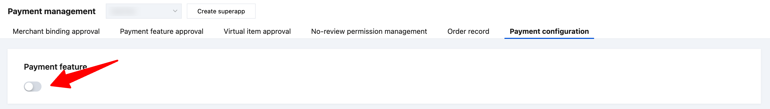The width and height of the screenshot is (770, 109).
Task: Click the Payment management page title
Action: [51, 11]
